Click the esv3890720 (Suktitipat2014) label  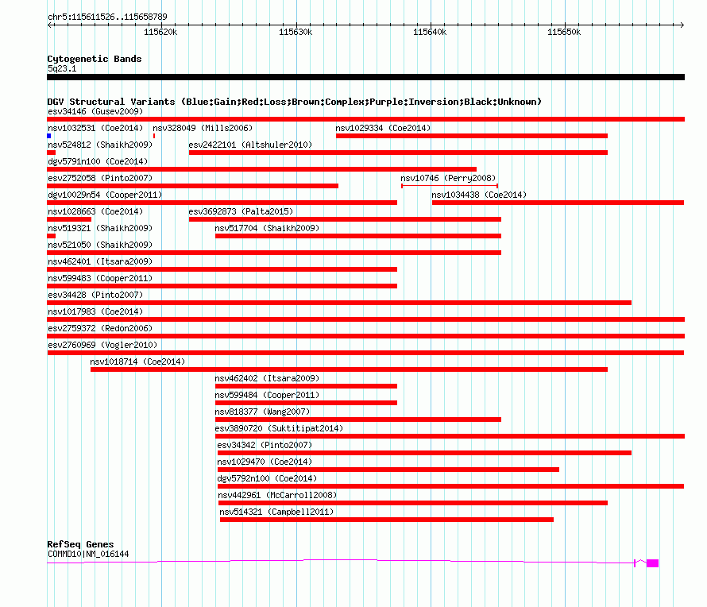(x=279, y=428)
